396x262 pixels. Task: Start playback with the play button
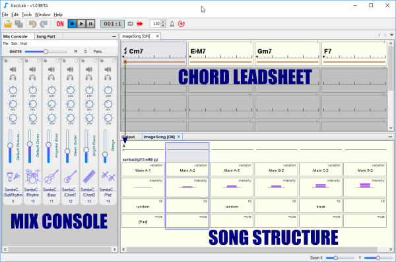coord(81,24)
